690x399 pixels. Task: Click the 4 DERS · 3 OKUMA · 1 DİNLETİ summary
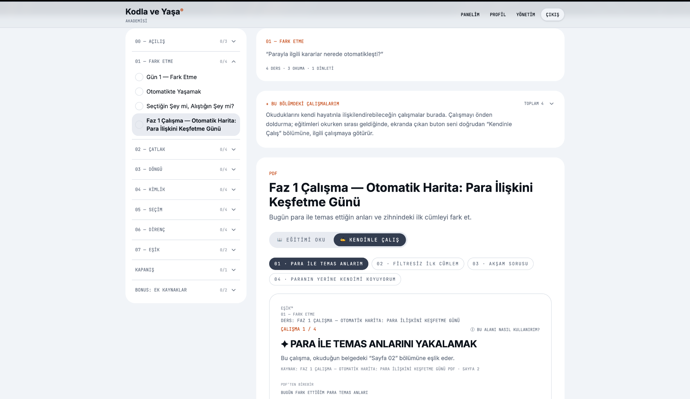coord(300,68)
